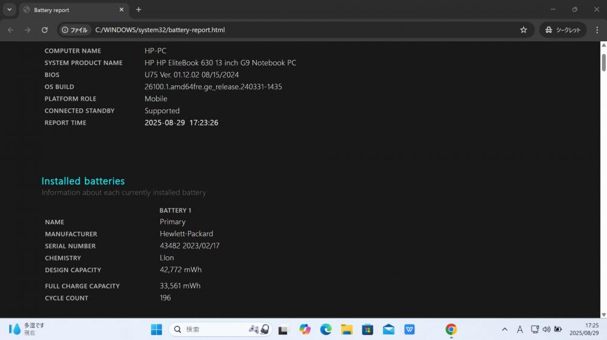Open Microsoft Store from taskbar
Image resolution: width=607 pixels, height=340 pixels.
point(367,329)
